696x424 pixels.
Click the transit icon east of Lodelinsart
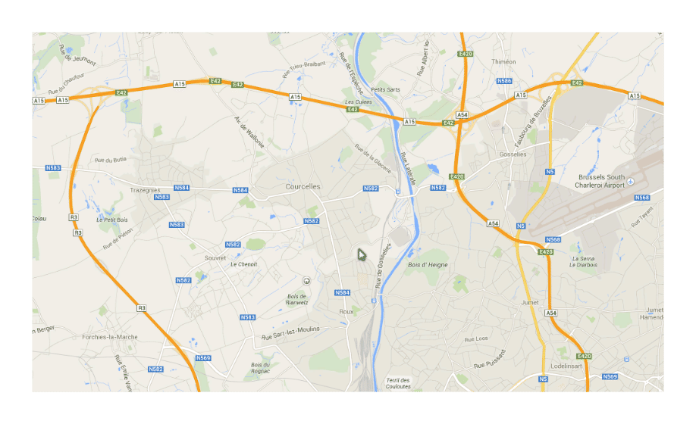pos(626,360)
